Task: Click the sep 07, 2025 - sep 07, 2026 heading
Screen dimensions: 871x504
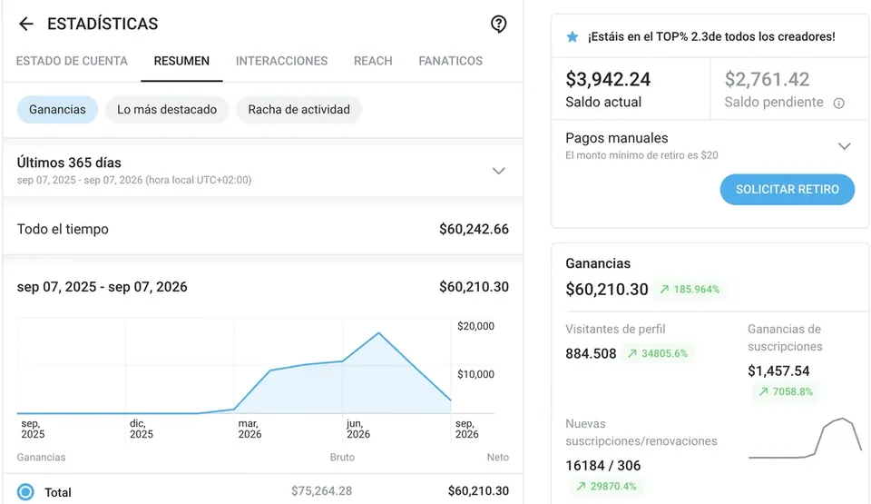Action: click(x=103, y=287)
